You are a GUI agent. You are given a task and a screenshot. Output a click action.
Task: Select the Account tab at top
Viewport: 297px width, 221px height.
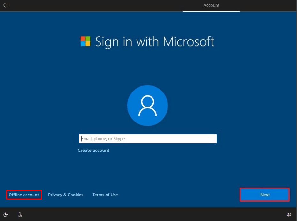[211, 5]
